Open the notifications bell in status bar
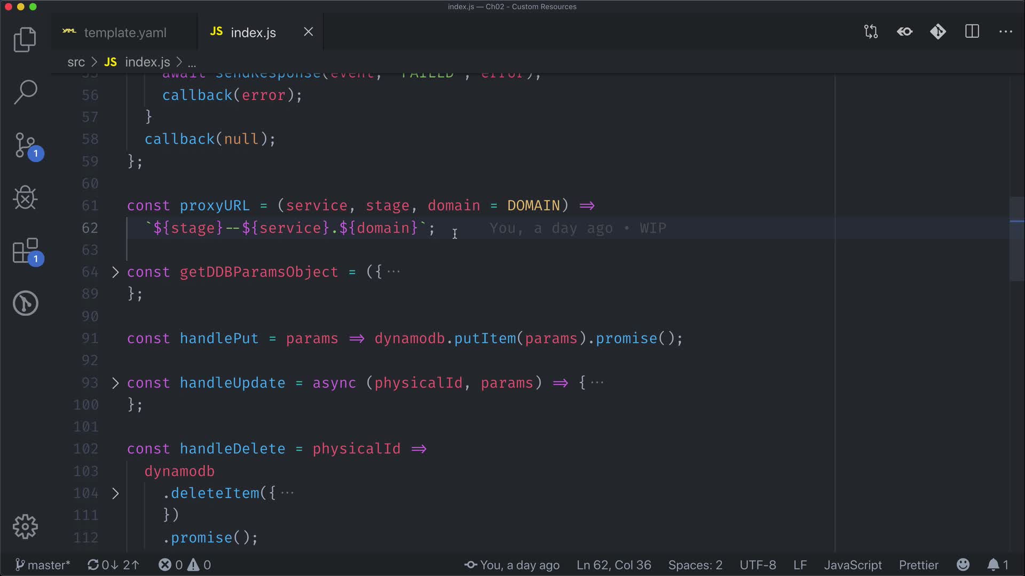This screenshot has width=1025, height=576. (x=993, y=565)
